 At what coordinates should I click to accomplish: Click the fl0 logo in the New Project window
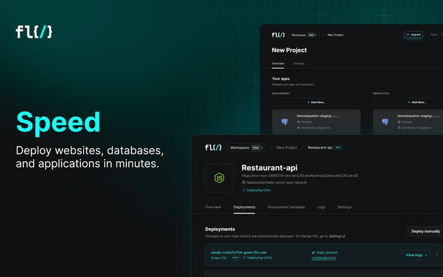278,35
